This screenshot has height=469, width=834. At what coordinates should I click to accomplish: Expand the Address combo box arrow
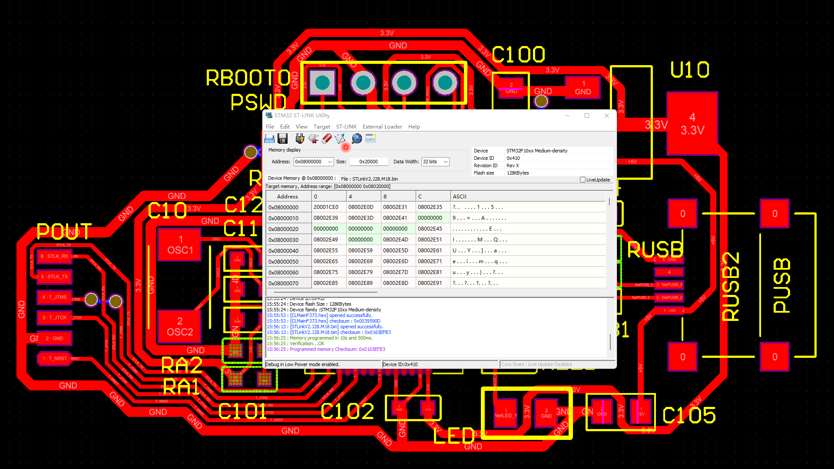[329, 162]
